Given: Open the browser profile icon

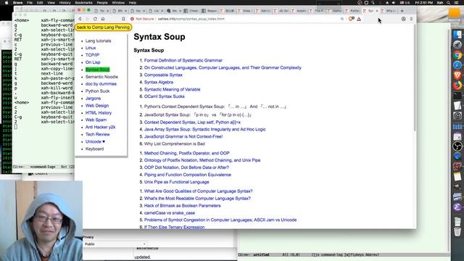Looking at the screenshot, I should click(x=403, y=19).
